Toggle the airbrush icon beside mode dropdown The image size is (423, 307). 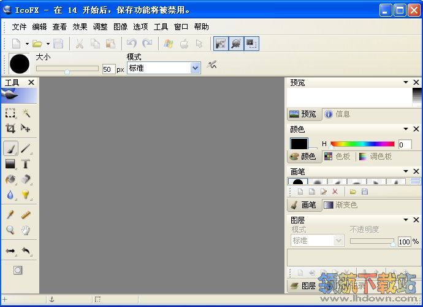[x=212, y=65]
